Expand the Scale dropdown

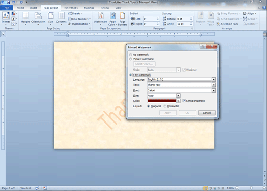[178, 70]
